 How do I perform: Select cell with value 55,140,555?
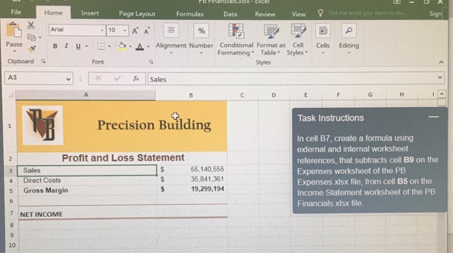point(192,170)
